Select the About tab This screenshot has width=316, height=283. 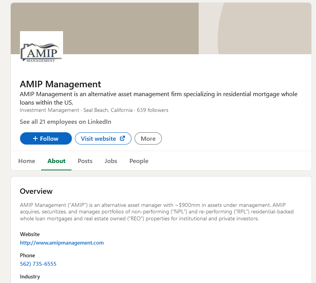point(57,161)
